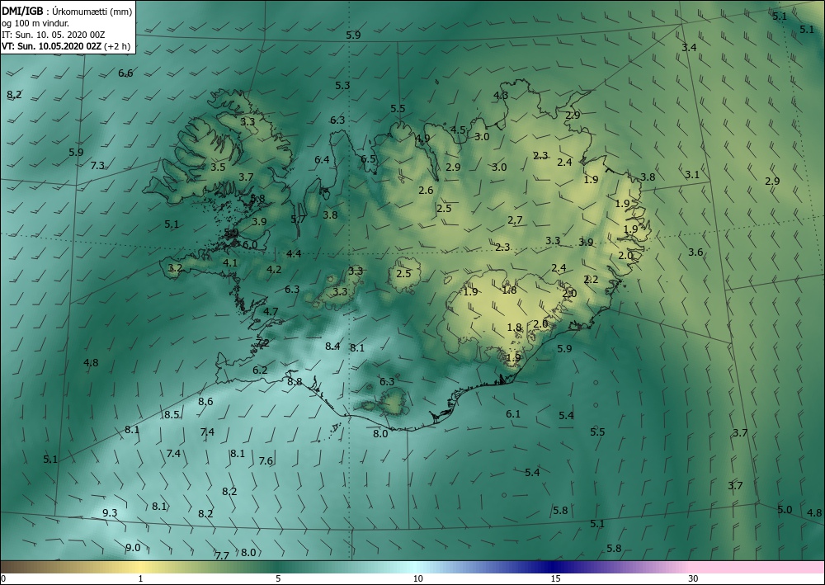Click the map value '3.1'
825x585 pixels.
click(x=692, y=175)
